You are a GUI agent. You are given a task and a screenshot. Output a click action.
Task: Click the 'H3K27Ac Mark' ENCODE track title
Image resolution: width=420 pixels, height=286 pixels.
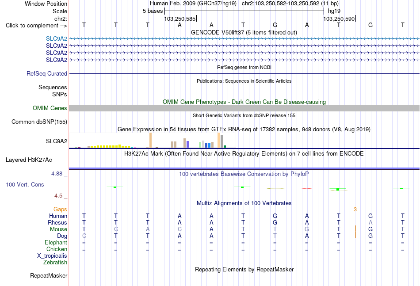pos(244,154)
